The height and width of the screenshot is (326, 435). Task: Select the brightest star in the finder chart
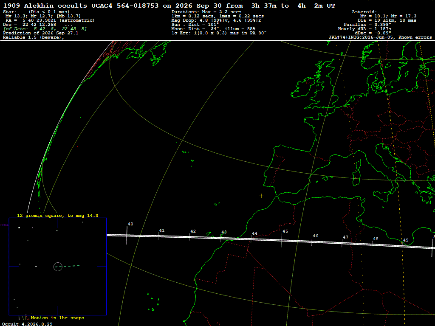pyautogui.click(x=19, y=228)
